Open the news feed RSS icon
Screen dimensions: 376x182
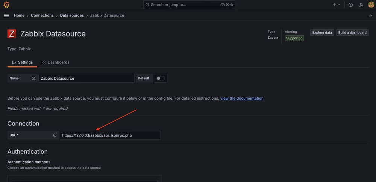point(361,5)
